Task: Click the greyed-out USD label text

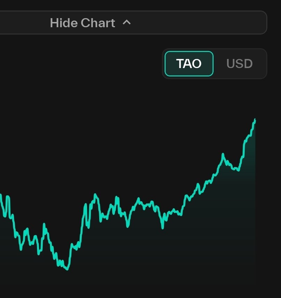Action: coord(239,64)
